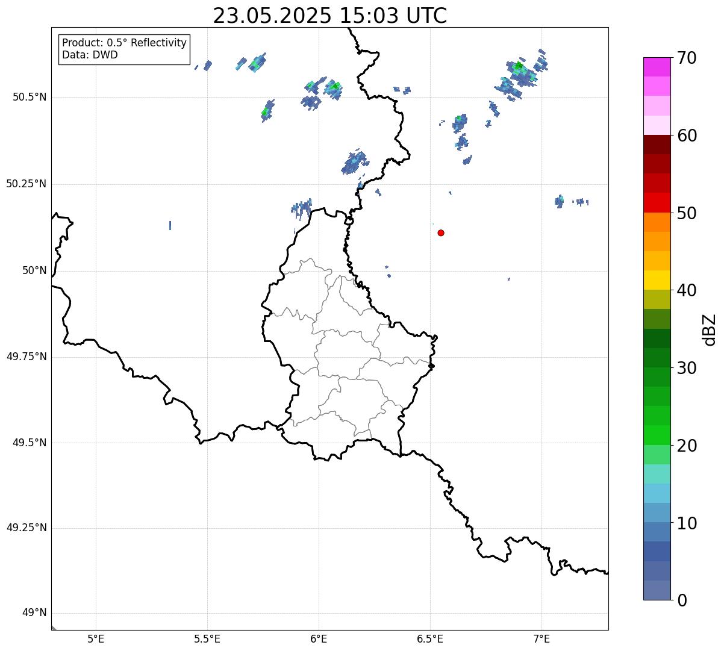Click the '5.5°E' longitude label
This screenshot has height=651, width=724.
point(207,639)
